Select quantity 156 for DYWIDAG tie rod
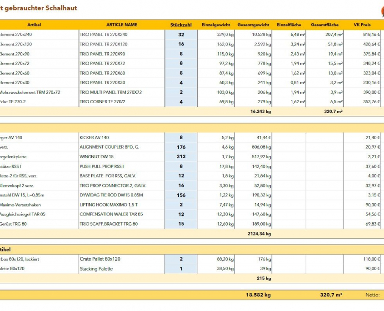Viewport: 384px width, 311px height. pyautogui.click(x=181, y=195)
